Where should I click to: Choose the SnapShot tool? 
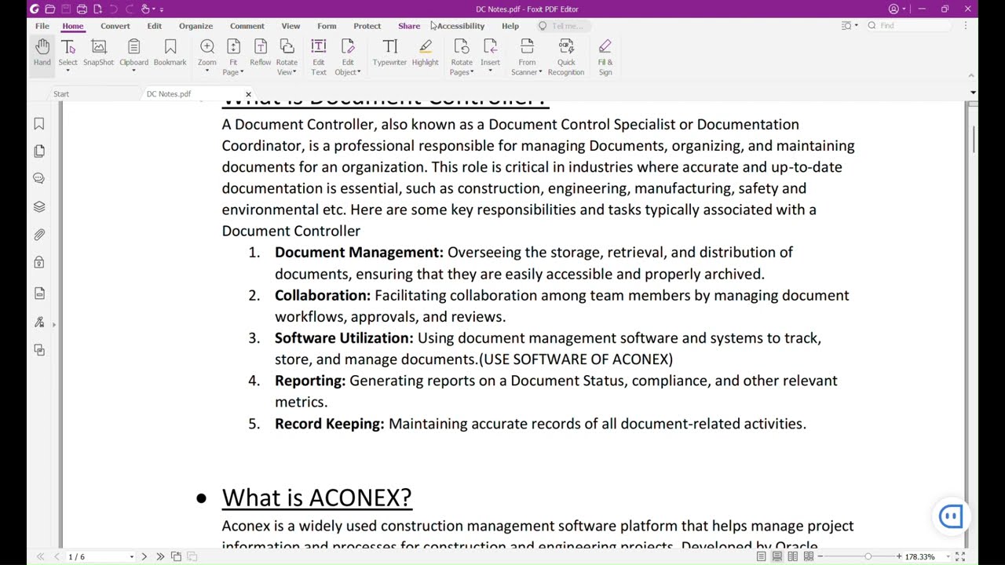click(98, 53)
